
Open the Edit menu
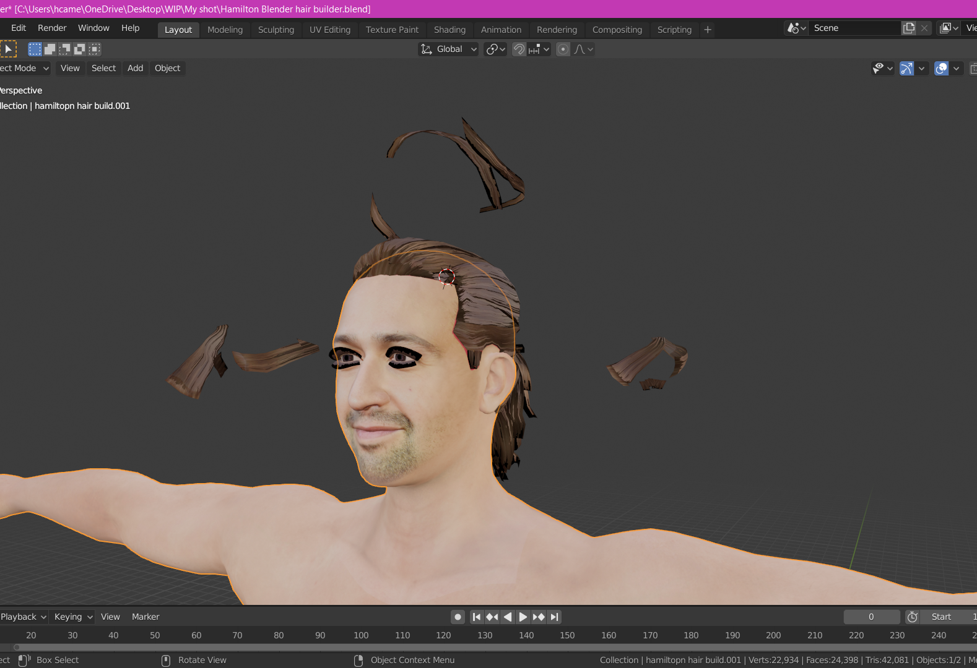(x=19, y=28)
